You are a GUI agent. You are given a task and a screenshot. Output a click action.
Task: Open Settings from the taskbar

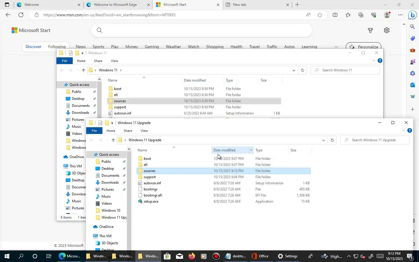(287, 256)
